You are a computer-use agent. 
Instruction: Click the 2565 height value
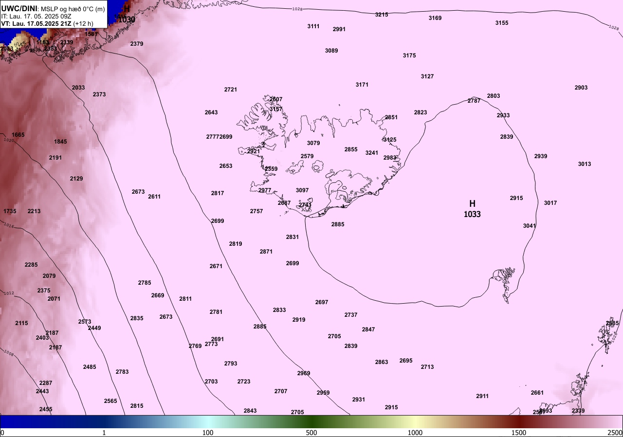(x=110, y=401)
